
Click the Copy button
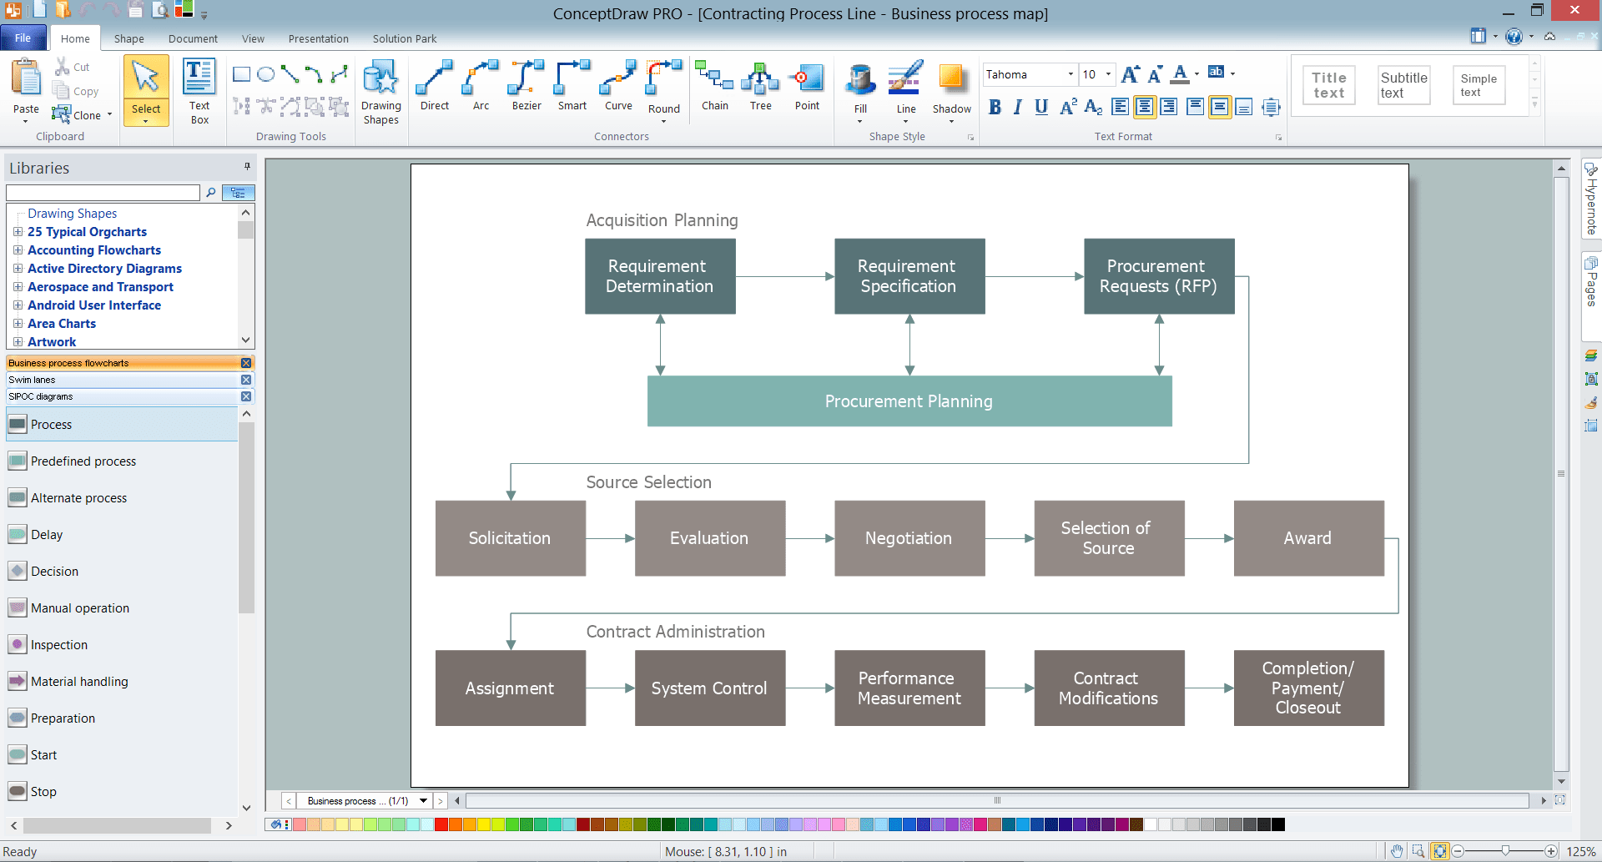[78, 92]
